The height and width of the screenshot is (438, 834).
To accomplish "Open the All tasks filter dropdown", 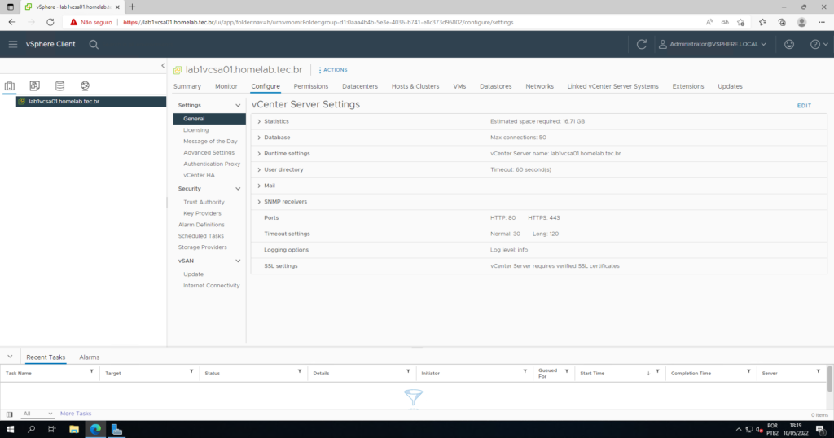I will point(37,414).
